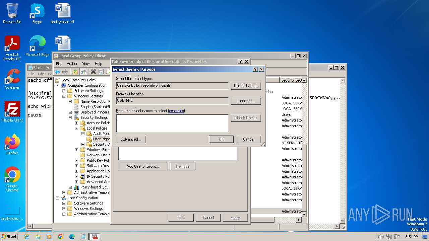Open Recycle Bin desktop icon

12,13
